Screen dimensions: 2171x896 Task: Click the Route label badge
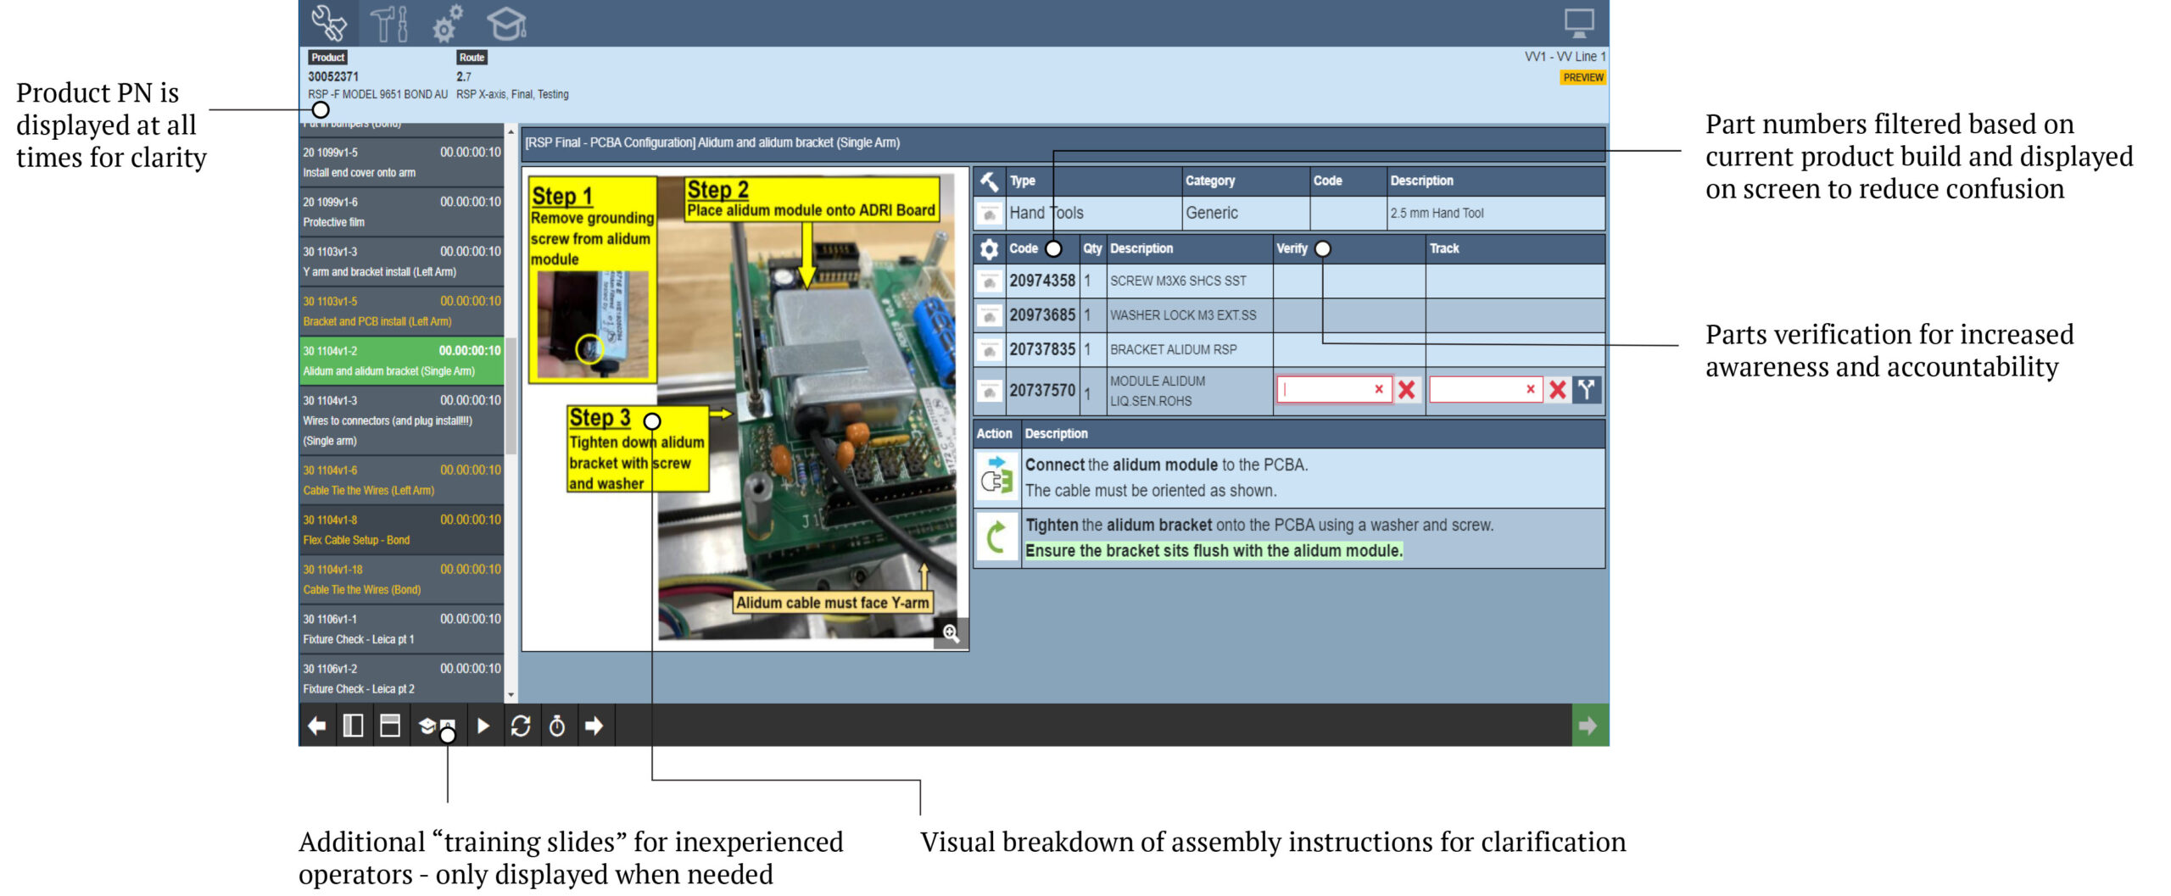click(472, 58)
